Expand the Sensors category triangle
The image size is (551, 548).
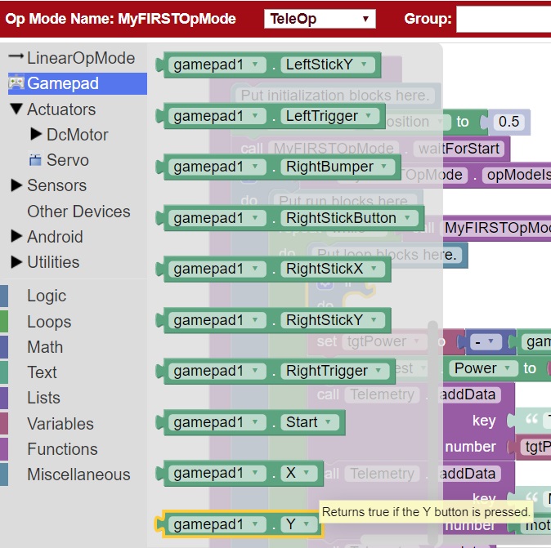pos(16,185)
